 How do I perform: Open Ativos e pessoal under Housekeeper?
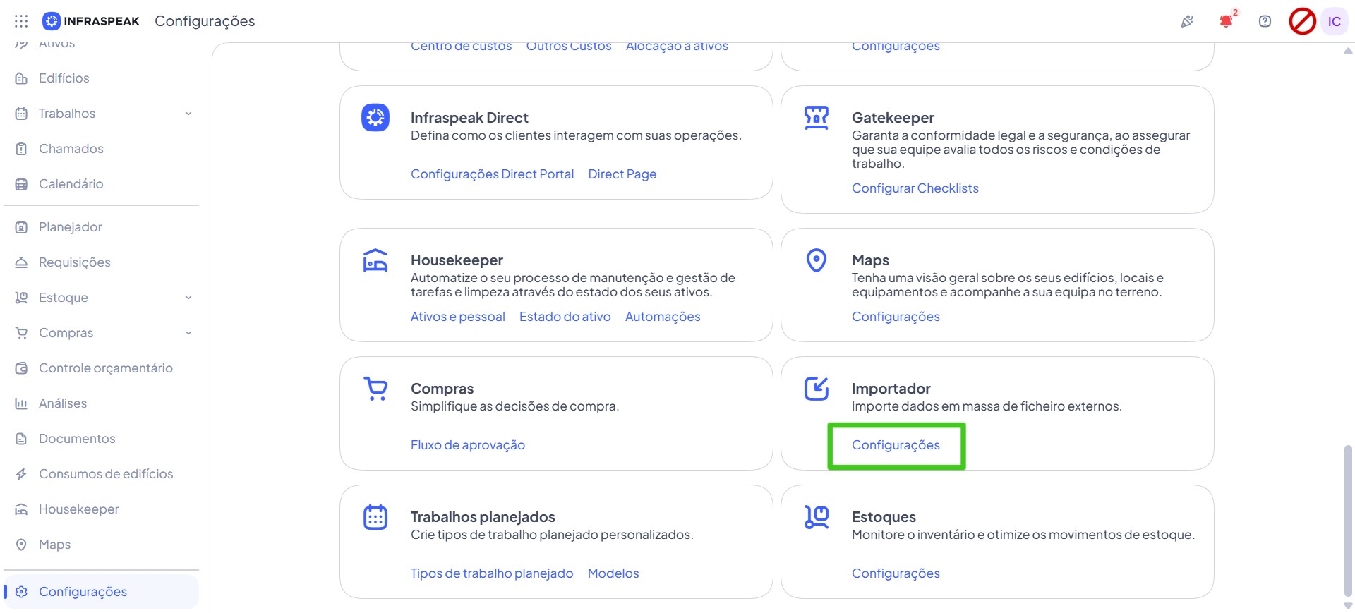click(457, 317)
